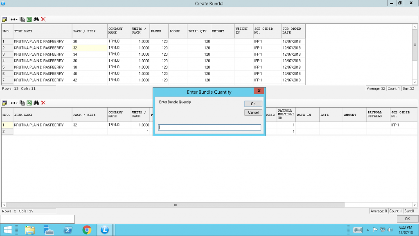Click the red X icon on lower toolbar
The image size is (419, 236).
pyautogui.click(x=43, y=103)
